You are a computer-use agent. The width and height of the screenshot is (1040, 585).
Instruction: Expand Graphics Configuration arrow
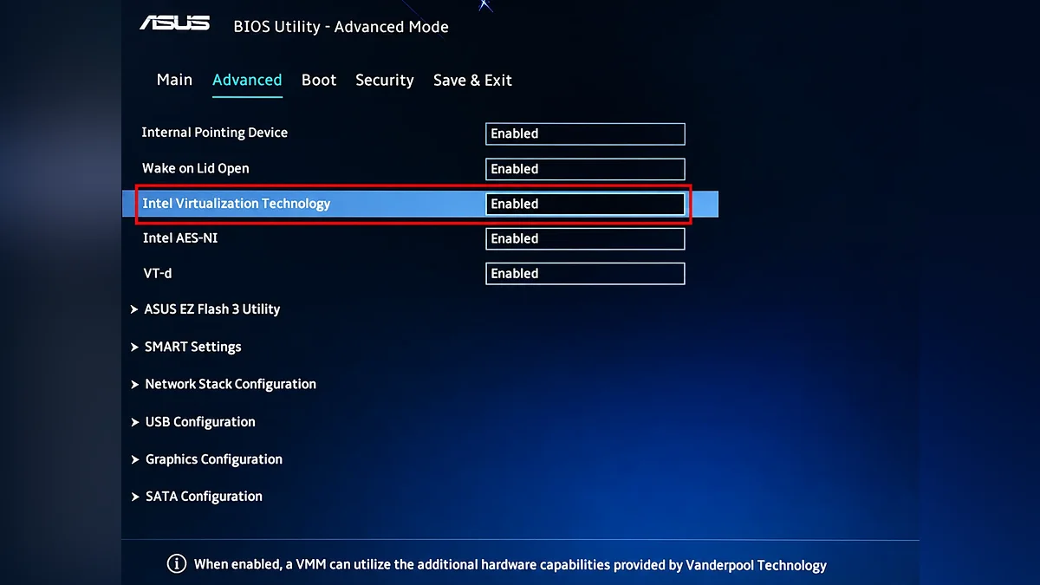pos(134,459)
